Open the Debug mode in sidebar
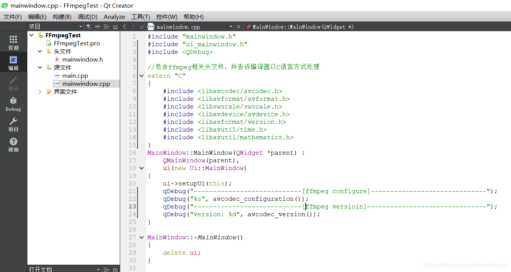This screenshot has height=272, width=511. (13, 104)
